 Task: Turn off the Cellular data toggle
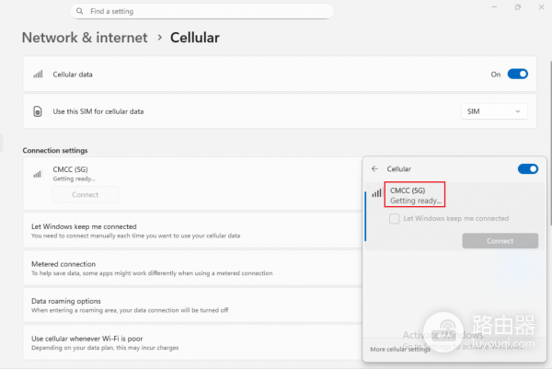pos(517,75)
